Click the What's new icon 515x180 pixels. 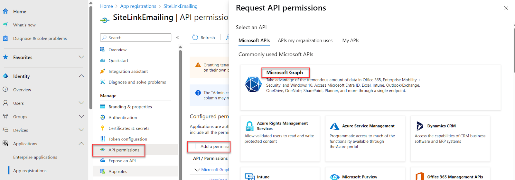[x=5, y=25]
